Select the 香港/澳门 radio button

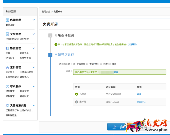(87, 64)
